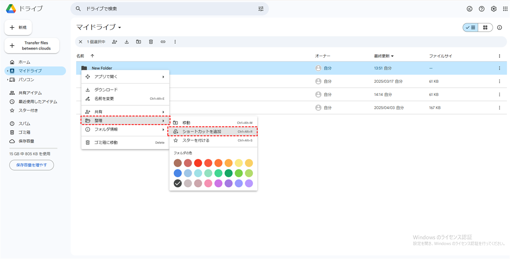This screenshot has height=259, width=510.
Task: Copy link using the link icon
Action: (163, 42)
